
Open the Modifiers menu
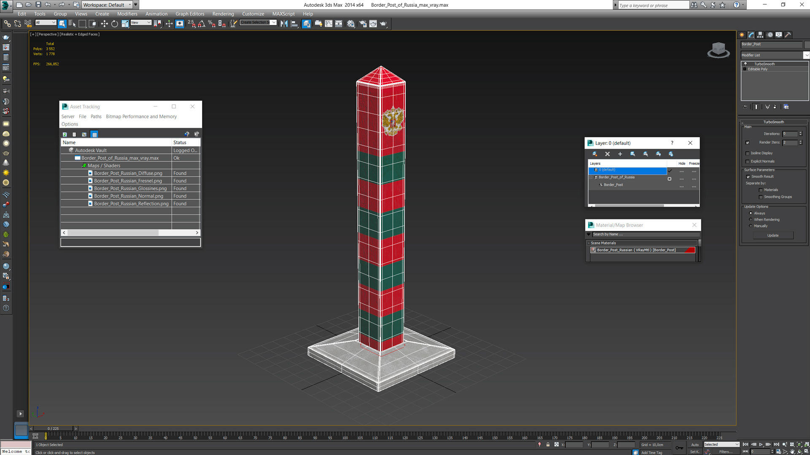point(127,14)
